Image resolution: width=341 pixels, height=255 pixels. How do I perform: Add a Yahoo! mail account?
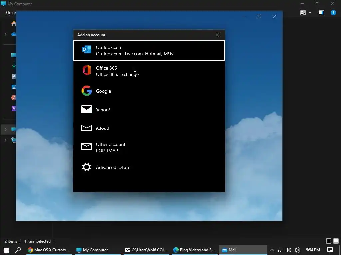[149, 110]
